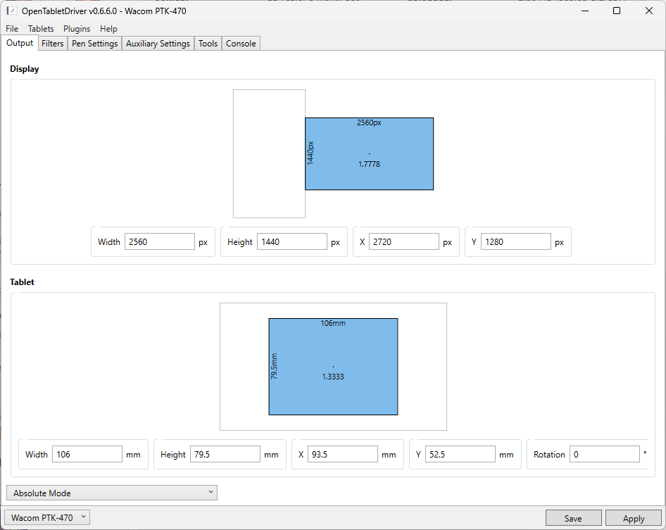The image size is (666, 530).
Task: Expand the Absolute Mode dropdown
Action: 112,493
